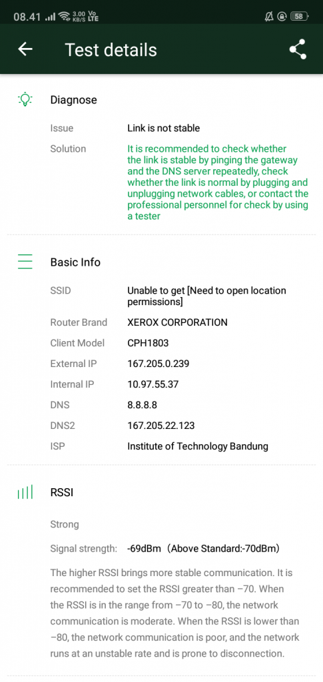Tap the Basic Info list icon
This screenshot has width=323, height=682.
pos(25,262)
